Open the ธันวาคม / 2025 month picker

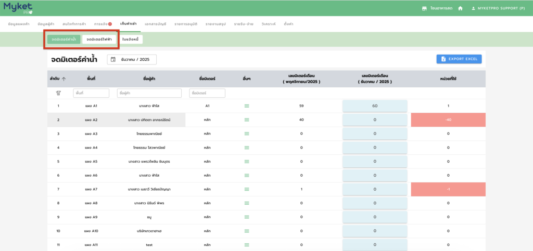(132, 60)
